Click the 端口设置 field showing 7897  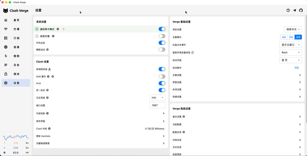click(x=157, y=105)
